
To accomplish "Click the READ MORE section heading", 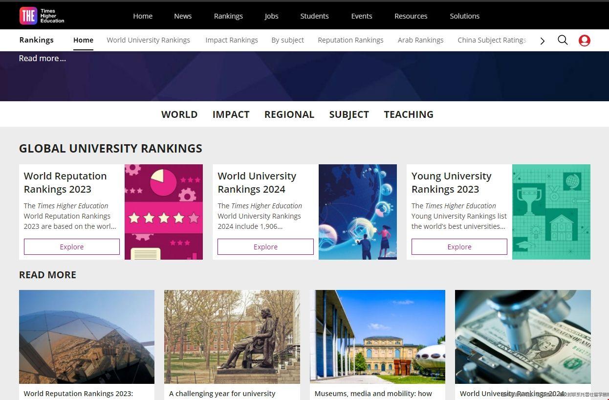I will tap(47, 275).
